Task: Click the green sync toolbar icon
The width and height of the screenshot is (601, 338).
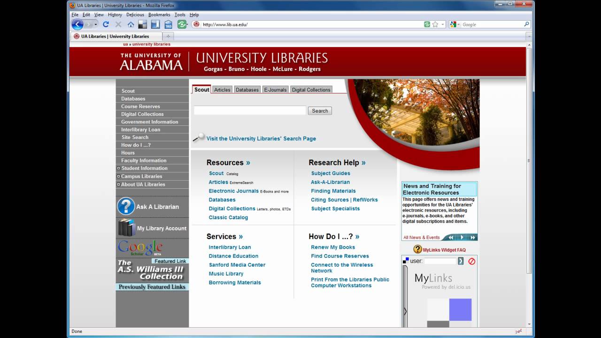Action: coord(182,24)
